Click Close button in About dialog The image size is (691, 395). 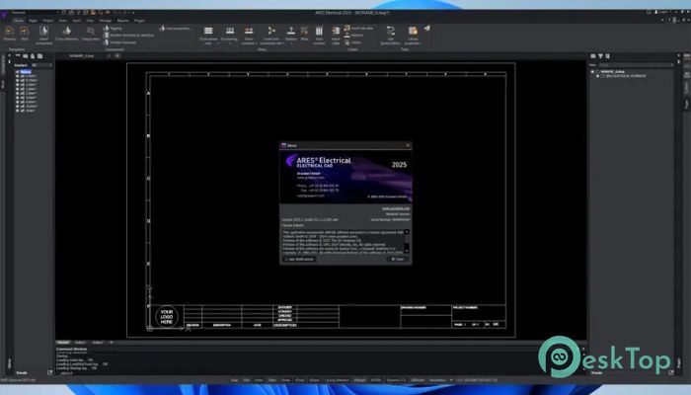tap(397, 259)
